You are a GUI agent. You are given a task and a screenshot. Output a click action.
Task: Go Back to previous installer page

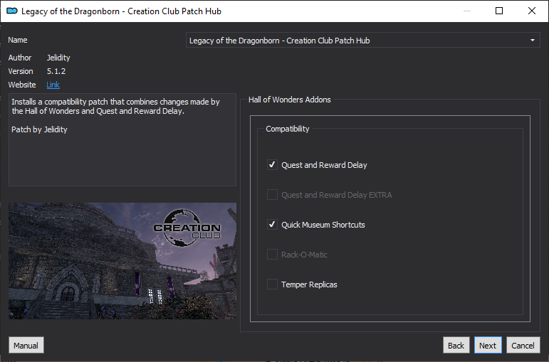pos(456,346)
